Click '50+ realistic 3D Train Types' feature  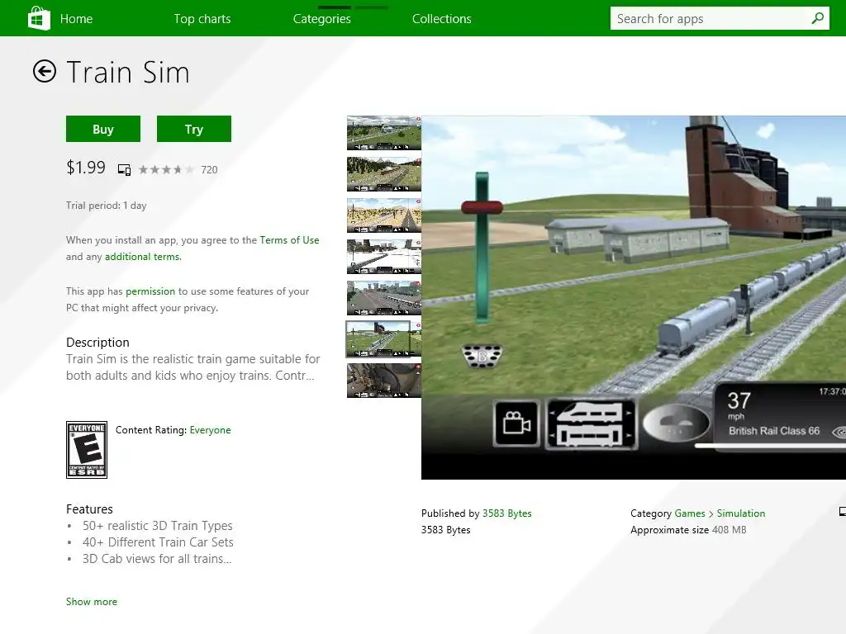point(157,526)
